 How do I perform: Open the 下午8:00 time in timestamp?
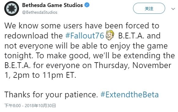pyautogui.click(x=13, y=106)
